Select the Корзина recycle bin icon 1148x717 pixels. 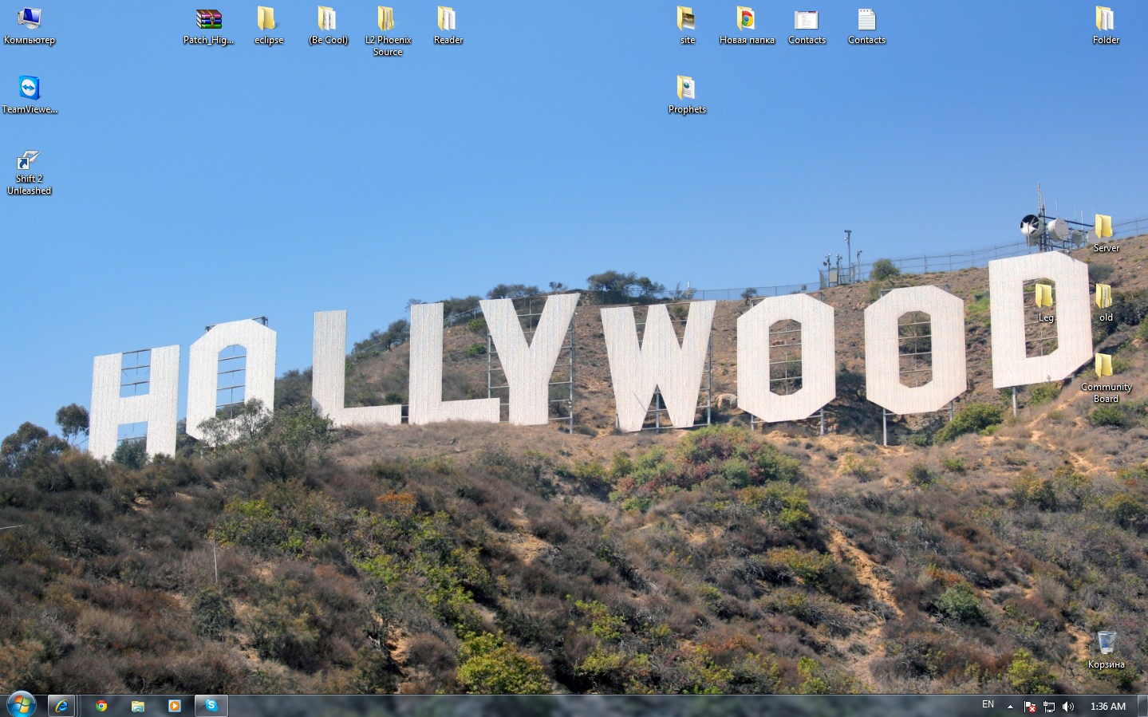point(1107,649)
